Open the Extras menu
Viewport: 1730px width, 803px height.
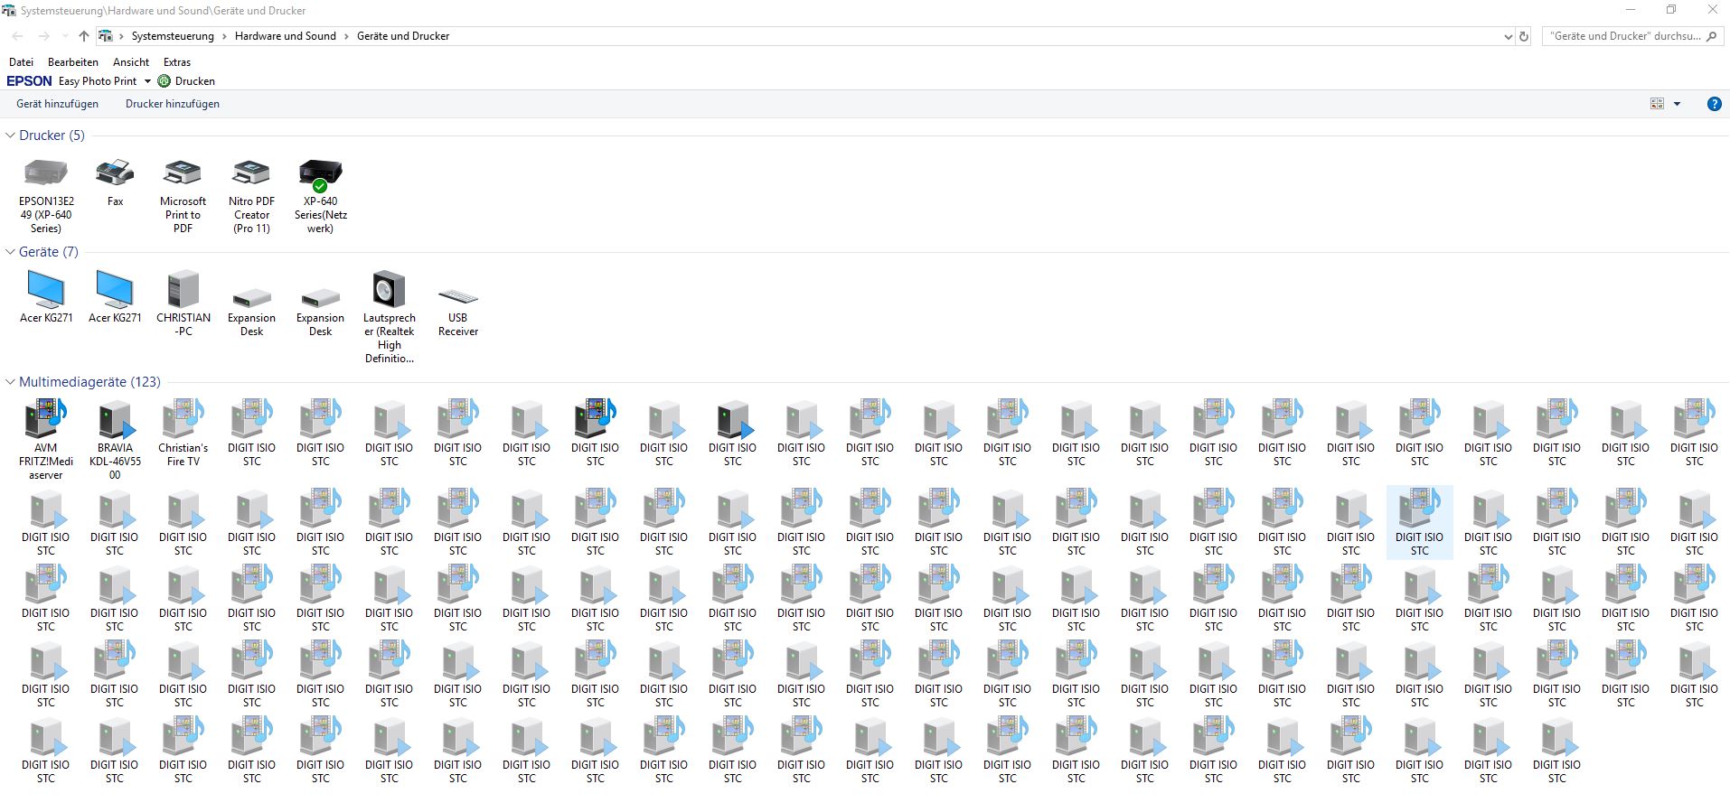[x=177, y=62]
